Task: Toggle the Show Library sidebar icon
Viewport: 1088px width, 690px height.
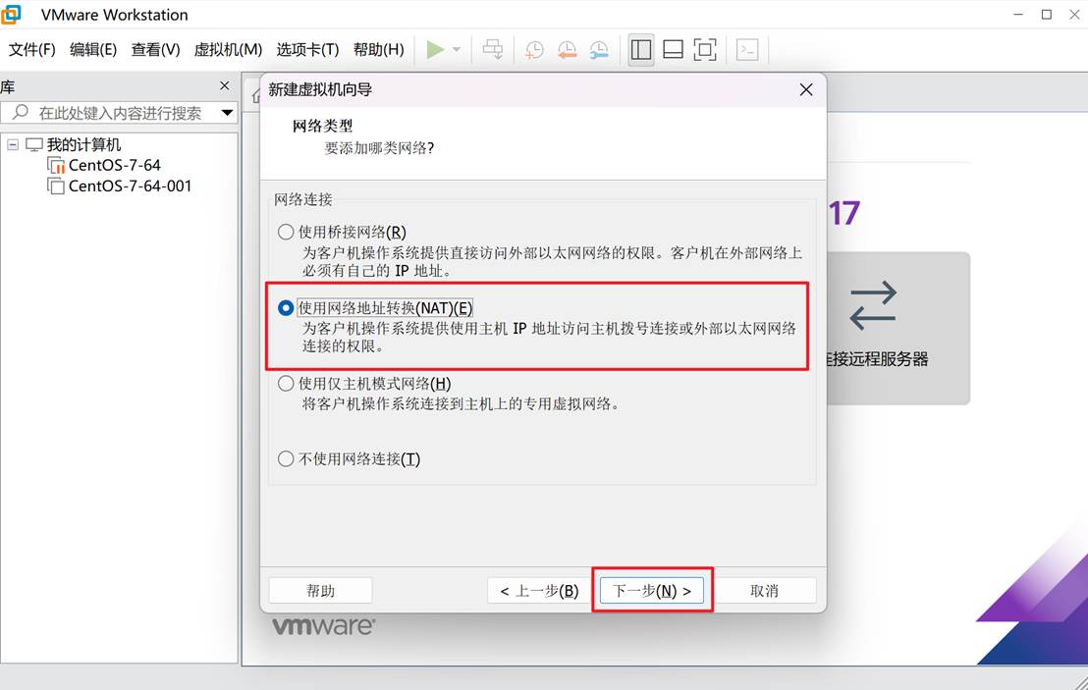Action: 641,49
